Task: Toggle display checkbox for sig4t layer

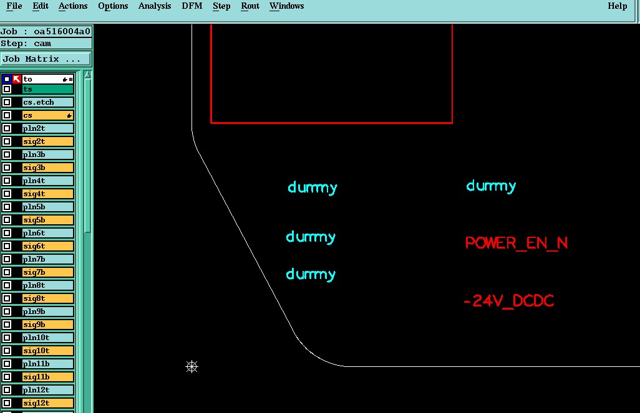Action: tap(6, 194)
